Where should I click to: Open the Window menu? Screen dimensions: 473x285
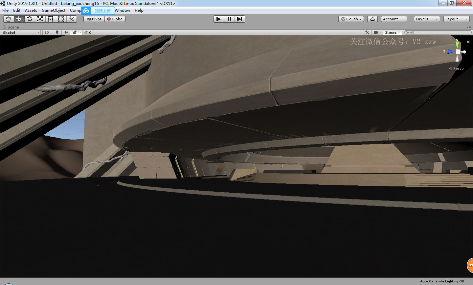123,10
